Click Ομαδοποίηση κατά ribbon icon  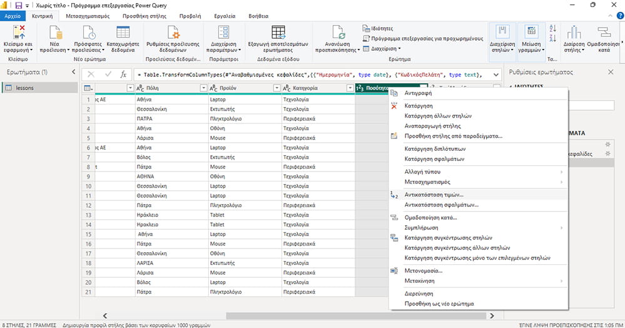click(x=604, y=33)
